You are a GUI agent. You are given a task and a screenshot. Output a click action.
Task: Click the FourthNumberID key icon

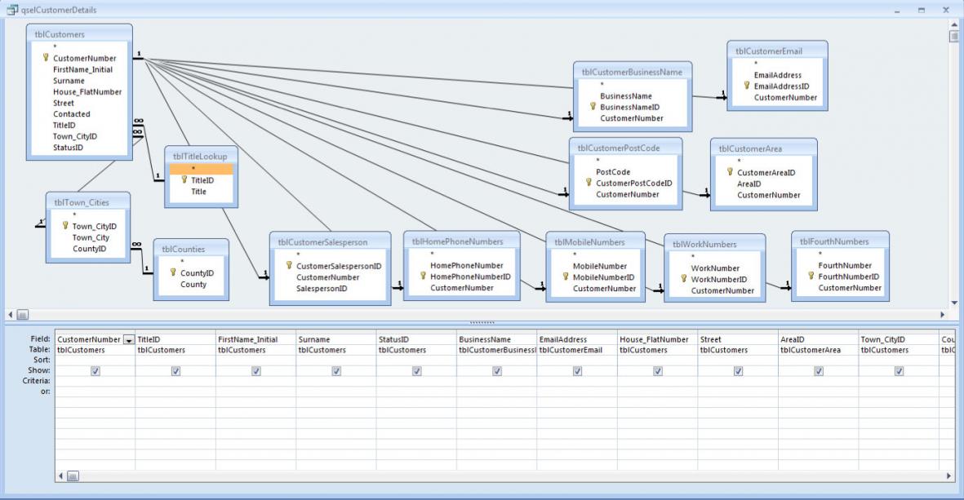(811, 277)
